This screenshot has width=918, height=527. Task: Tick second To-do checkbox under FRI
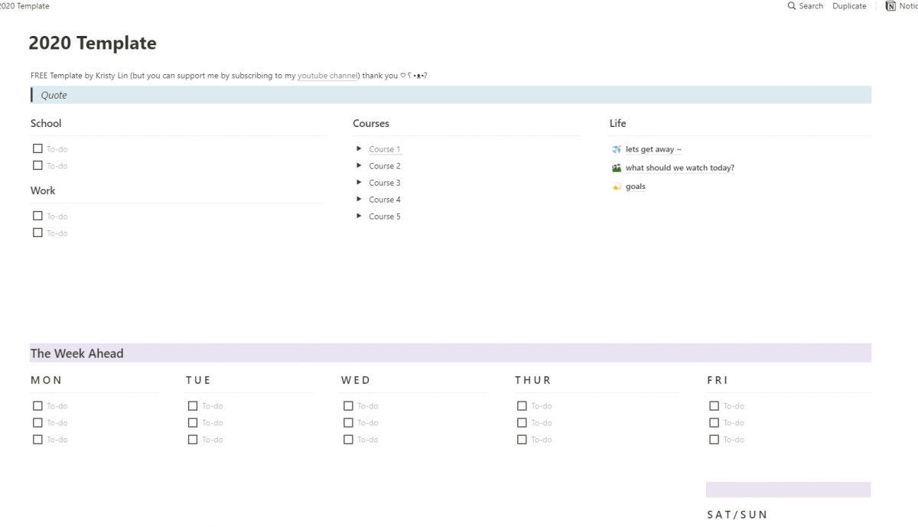point(714,422)
